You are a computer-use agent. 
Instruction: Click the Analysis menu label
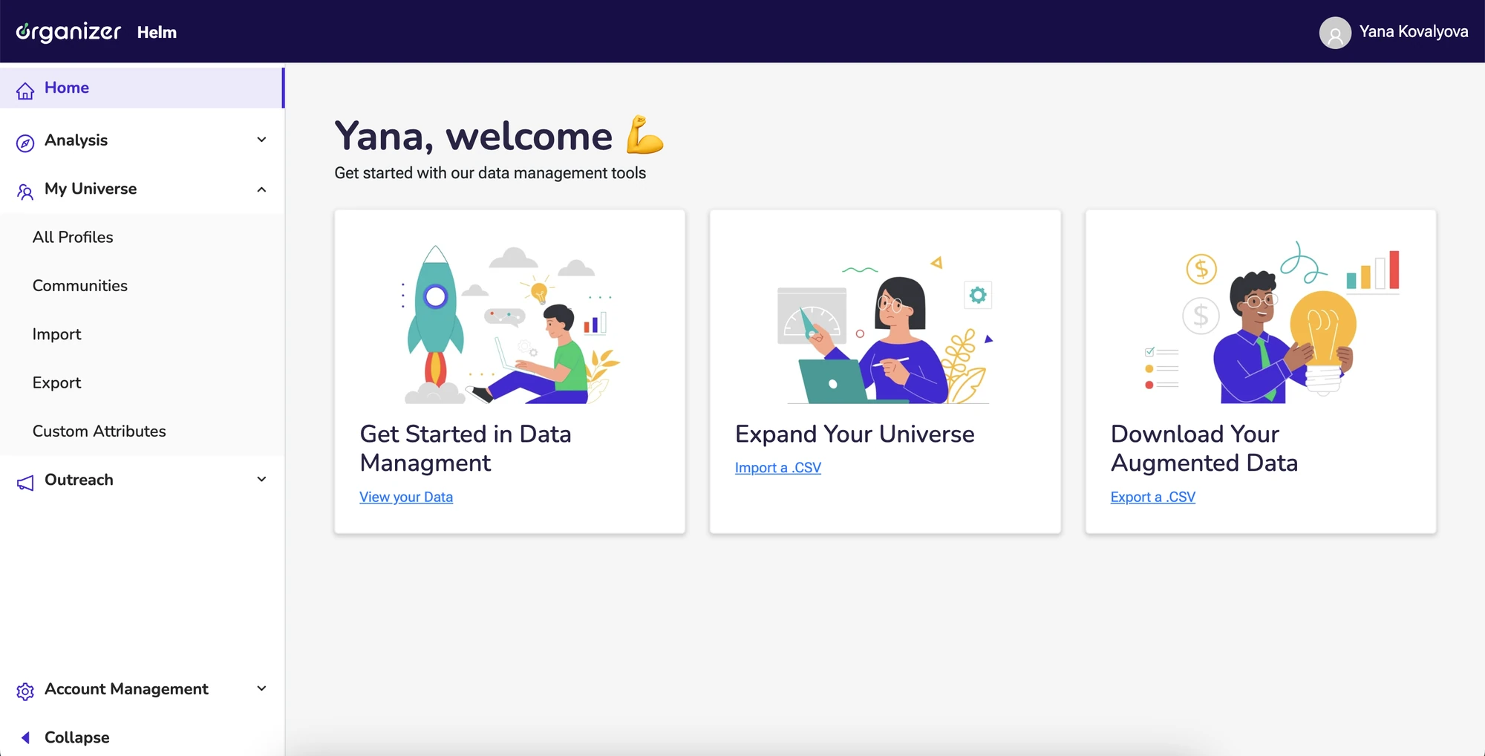(x=76, y=140)
